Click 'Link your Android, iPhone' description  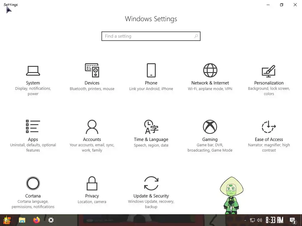coord(151,89)
